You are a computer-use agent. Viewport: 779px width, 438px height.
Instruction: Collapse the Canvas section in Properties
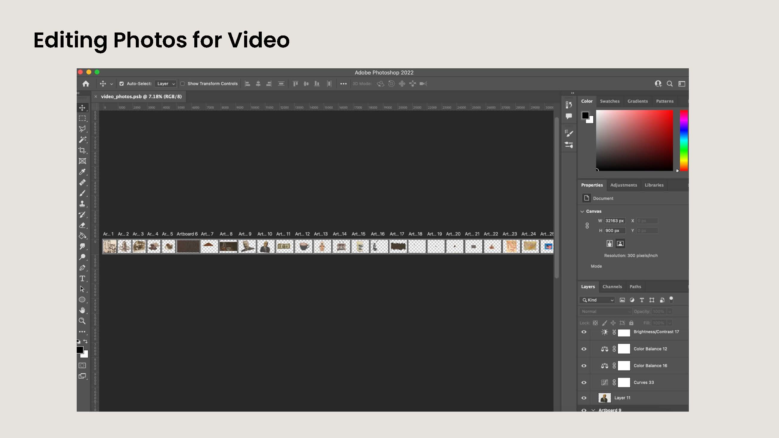pyautogui.click(x=582, y=211)
